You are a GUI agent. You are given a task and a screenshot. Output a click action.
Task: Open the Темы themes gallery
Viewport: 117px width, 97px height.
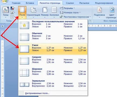(6, 12)
